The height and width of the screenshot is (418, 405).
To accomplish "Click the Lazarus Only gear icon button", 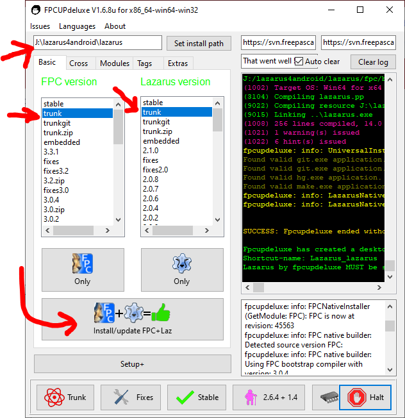I will [x=181, y=269].
